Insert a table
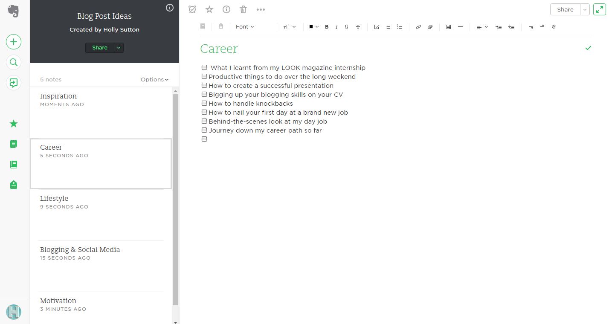The image size is (609, 324). tap(449, 27)
